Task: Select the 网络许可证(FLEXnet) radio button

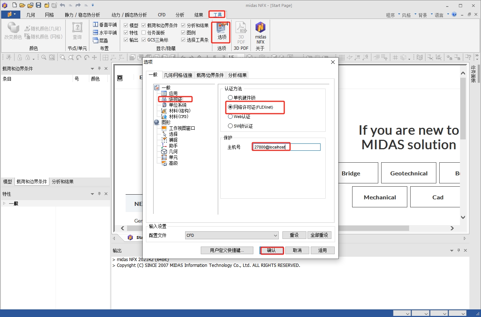Action: pyautogui.click(x=230, y=107)
